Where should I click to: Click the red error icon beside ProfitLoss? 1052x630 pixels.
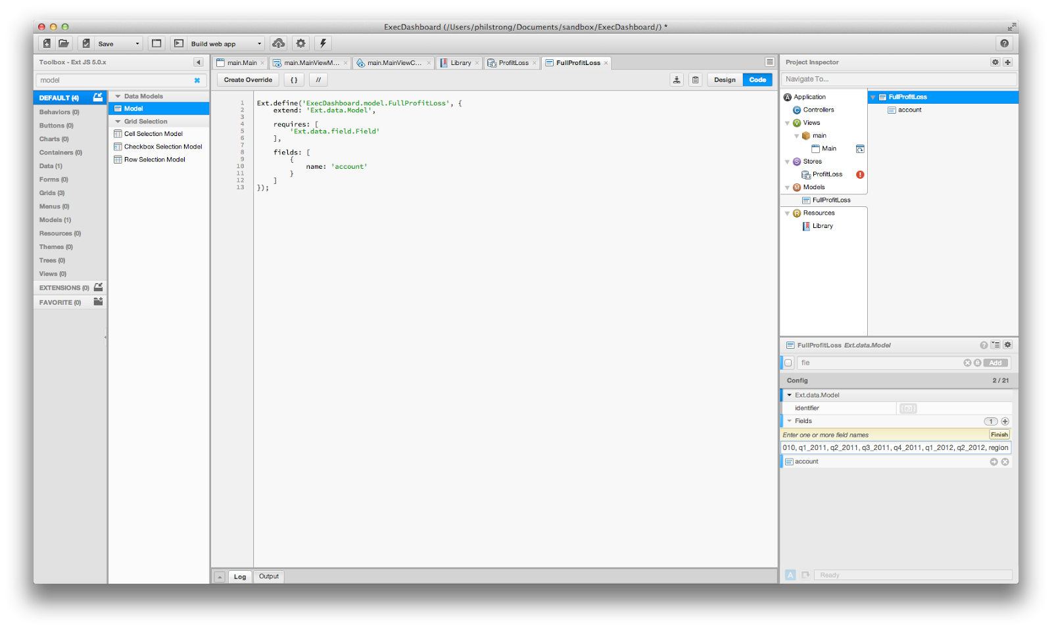point(860,175)
